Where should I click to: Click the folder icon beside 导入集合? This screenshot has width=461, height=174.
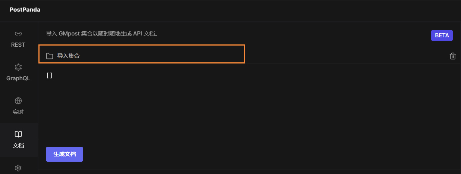tap(49, 56)
